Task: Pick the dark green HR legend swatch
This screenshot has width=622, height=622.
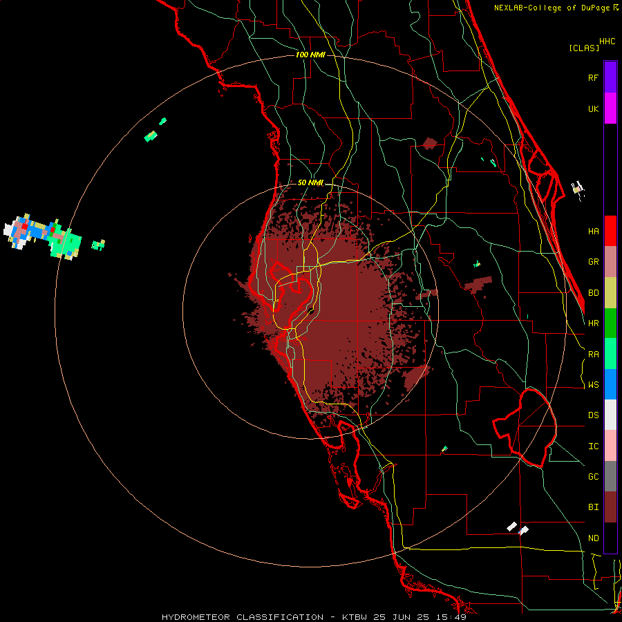Action: pyautogui.click(x=610, y=323)
